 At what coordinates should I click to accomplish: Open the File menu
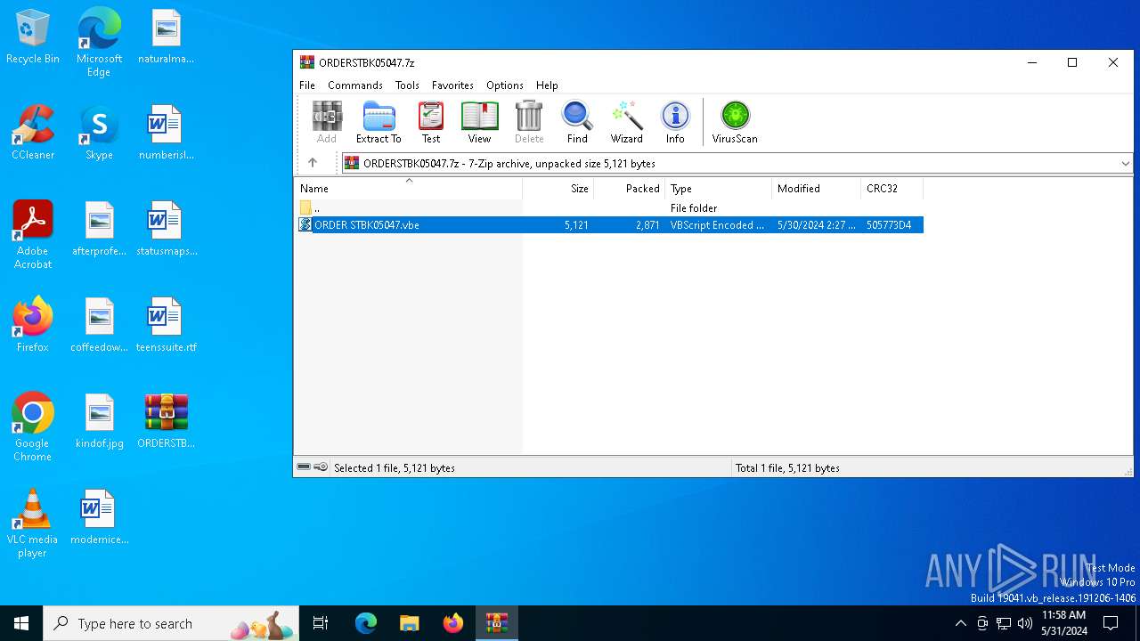307,85
